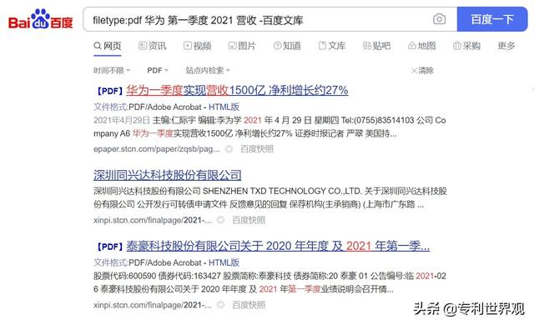534x325 pixels.
Task: Switch to the 知道 tab
Action: click(x=287, y=46)
